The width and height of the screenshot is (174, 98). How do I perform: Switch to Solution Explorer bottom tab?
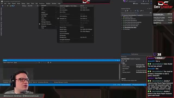tap(126, 54)
